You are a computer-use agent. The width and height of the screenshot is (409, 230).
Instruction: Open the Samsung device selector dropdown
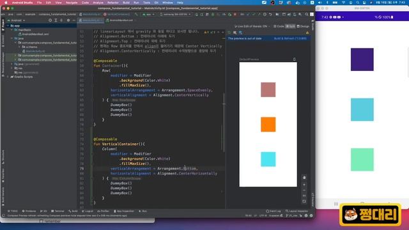[x=175, y=14]
